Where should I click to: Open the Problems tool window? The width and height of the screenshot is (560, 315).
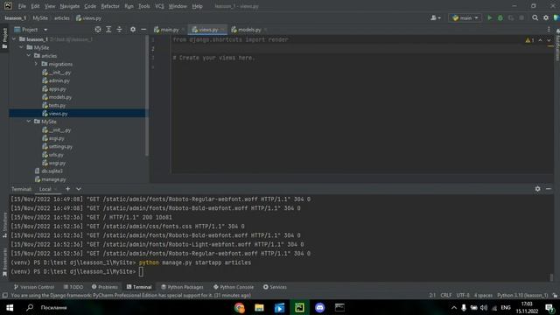coord(105,287)
